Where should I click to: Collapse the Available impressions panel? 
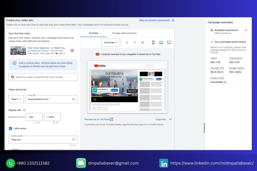246,30
